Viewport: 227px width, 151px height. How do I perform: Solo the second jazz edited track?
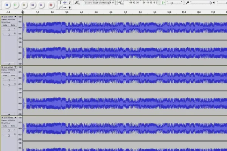point(13,75)
